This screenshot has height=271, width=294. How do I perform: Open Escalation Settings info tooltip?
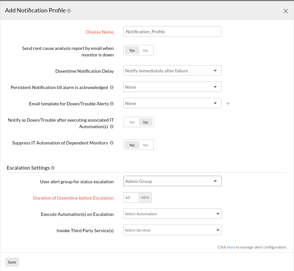pyautogui.click(x=53, y=168)
